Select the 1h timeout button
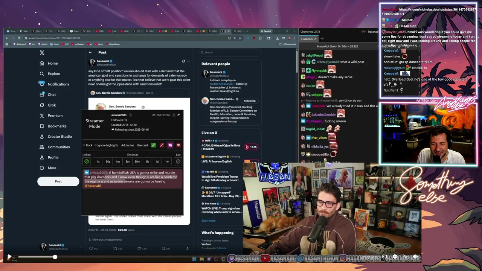The height and width of the screenshot is (271, 482). 147,161
